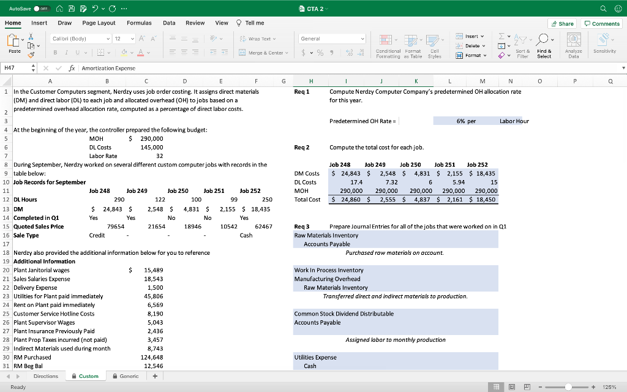Click the Decrease Decimal icon
The height and width of the screenshot is (392, 627).
pyautogui.click(x=360, y=53)
